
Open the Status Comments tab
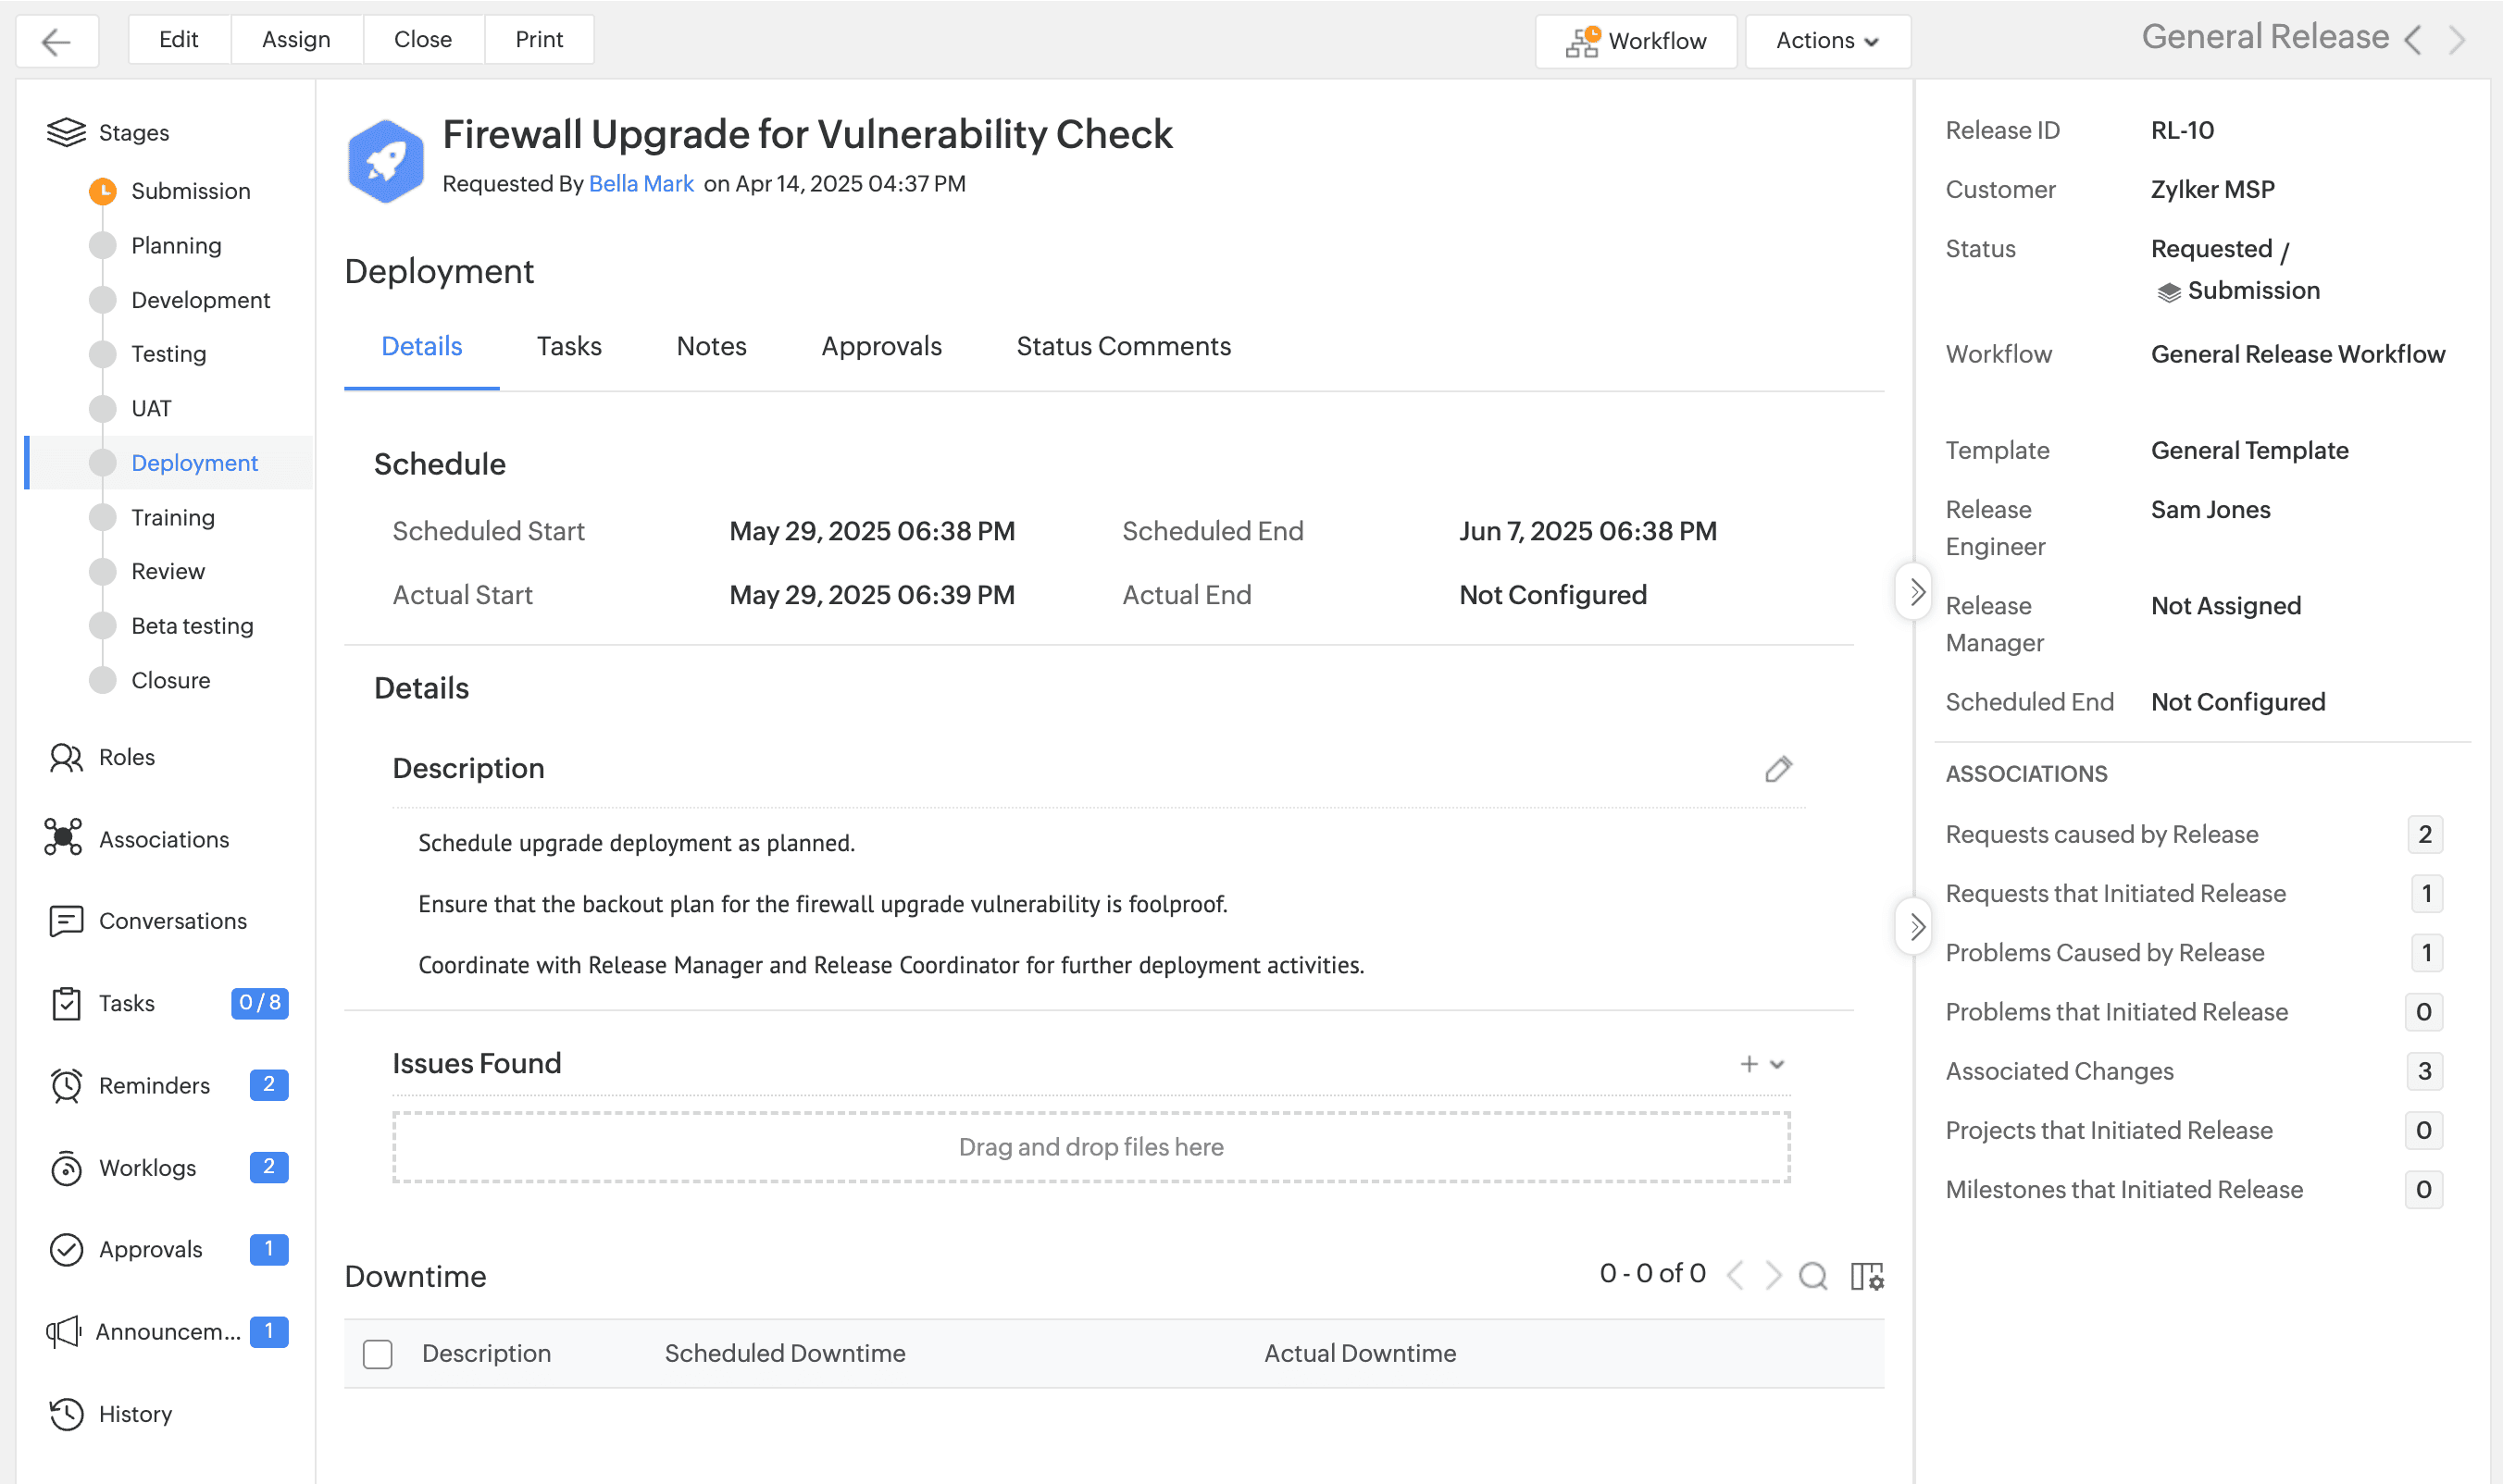pos(1123,346)
